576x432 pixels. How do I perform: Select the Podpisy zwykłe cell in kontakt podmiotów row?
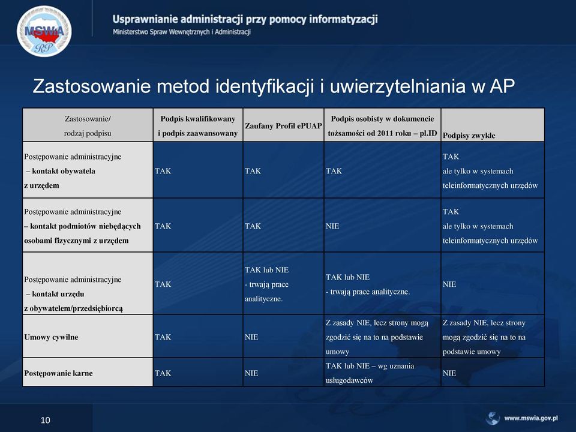click(493, 226)
